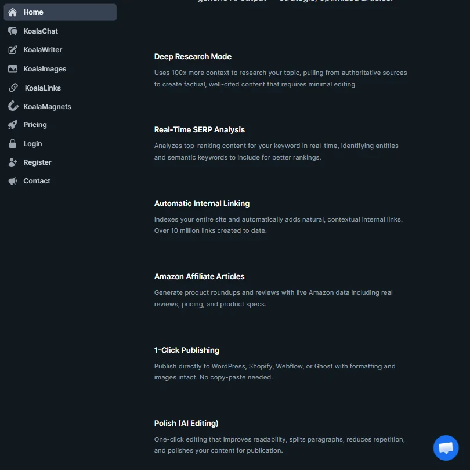Click the Pricing rocket icon
The height and width of the screenshot is (470, 470).
[x=13, y=125]
